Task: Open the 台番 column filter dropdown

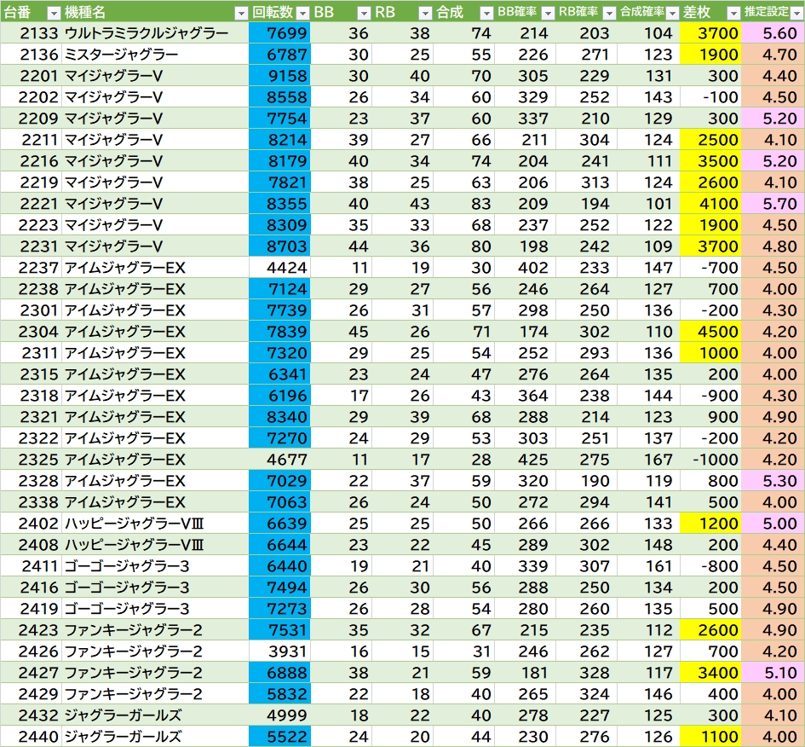Action: [x=54, y=14]
